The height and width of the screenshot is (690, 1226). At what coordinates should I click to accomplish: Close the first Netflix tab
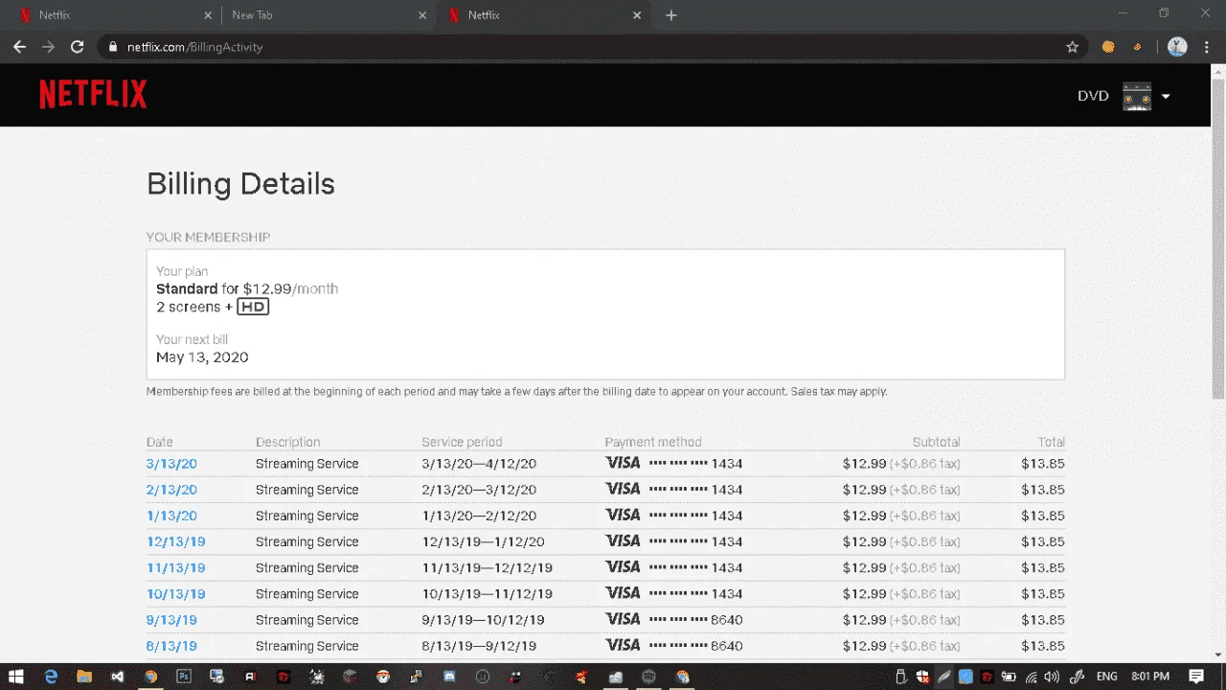point(208,15)
